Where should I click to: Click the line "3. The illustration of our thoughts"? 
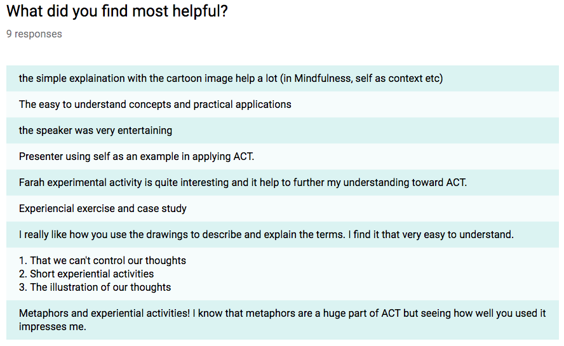point(95,288)
